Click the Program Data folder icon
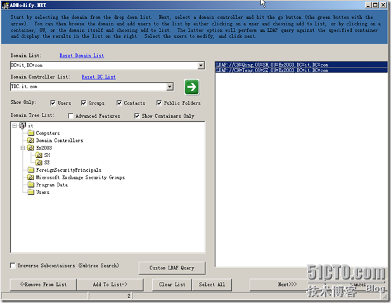 [x=31, y=185]
